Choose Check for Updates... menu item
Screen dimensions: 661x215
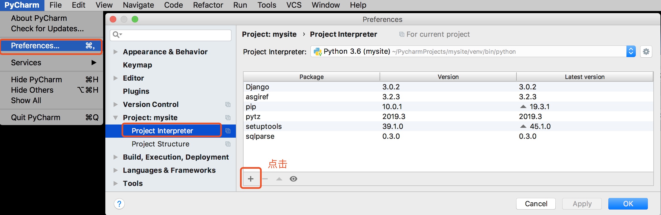47,29
